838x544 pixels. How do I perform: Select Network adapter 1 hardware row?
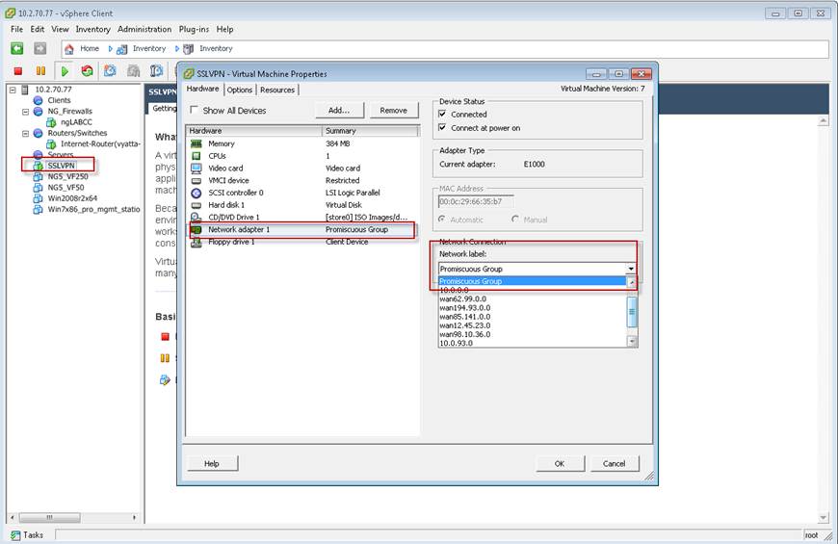[301, 230]
